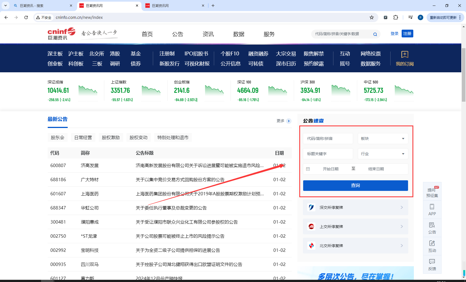Open 深交所停复牌 logo icon
Image resolution: width=466 pixels, height=282 pixels.
pos(311,207)
